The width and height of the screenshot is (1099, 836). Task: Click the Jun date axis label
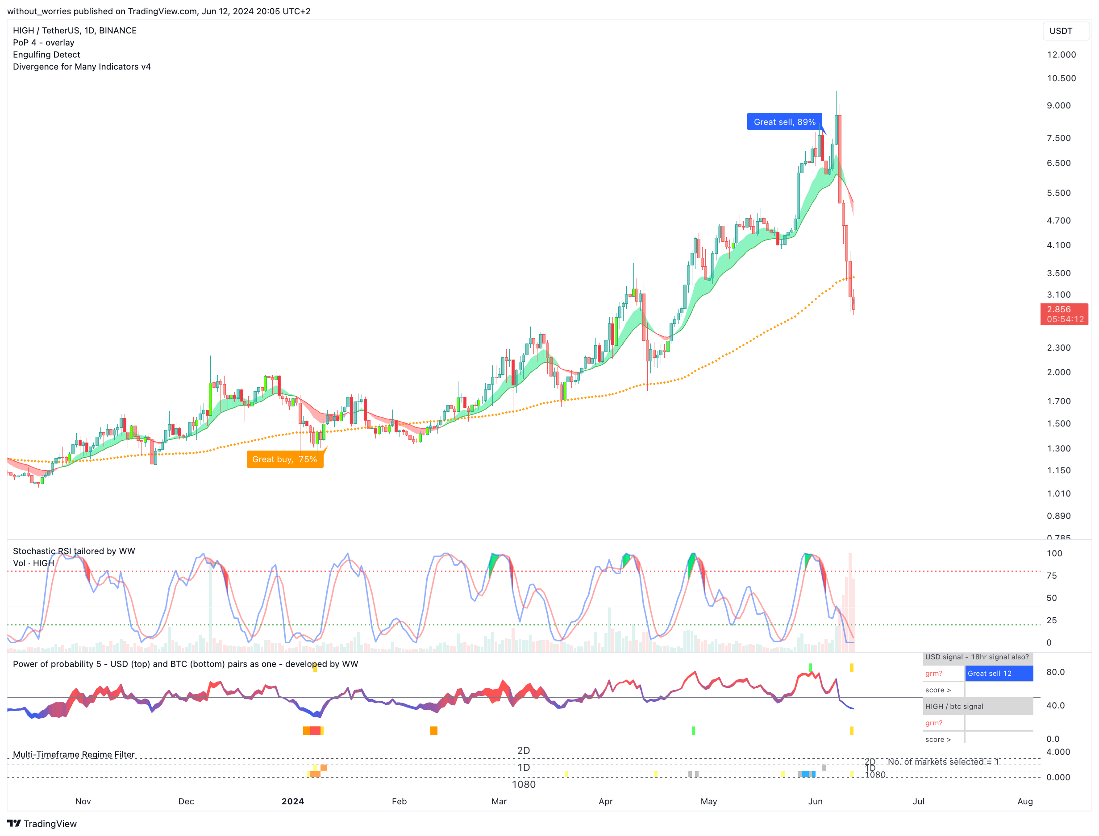(815, 801)
